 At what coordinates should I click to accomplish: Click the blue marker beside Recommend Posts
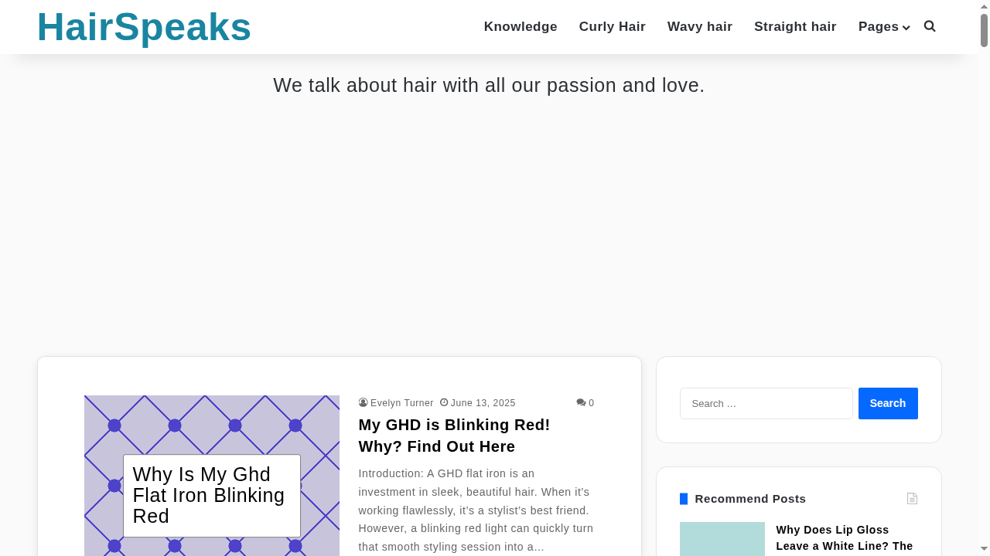coord(683,499)
